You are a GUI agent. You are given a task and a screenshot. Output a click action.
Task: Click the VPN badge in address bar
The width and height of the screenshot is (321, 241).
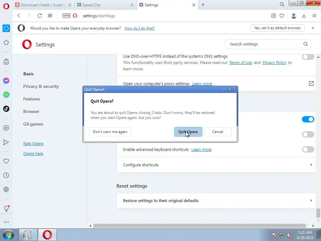pyautogui.click(x=66, y=16)
